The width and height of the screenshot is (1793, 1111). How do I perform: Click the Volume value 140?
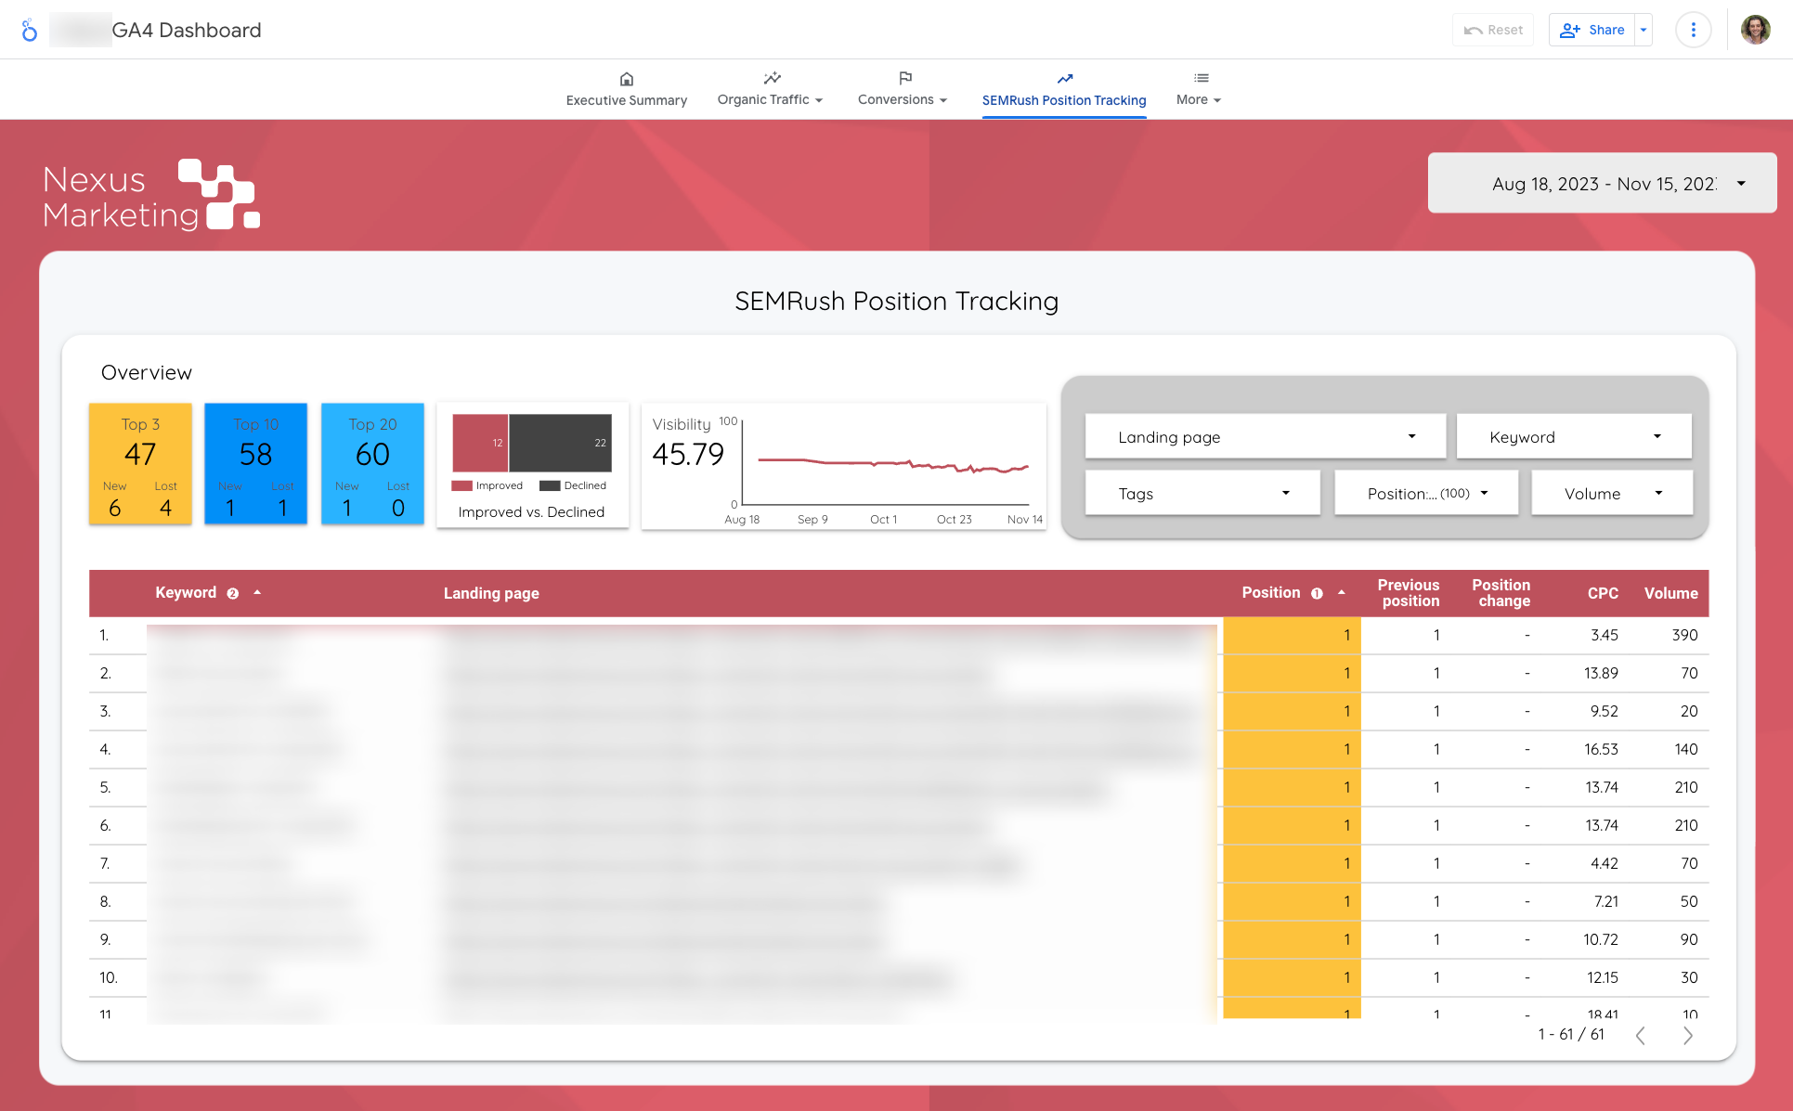pos(1686,749)
